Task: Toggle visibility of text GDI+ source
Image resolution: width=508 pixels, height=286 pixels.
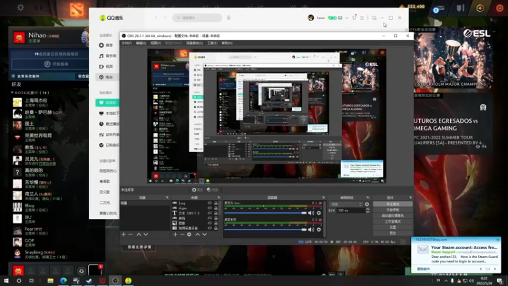Action: click(210, 213)
